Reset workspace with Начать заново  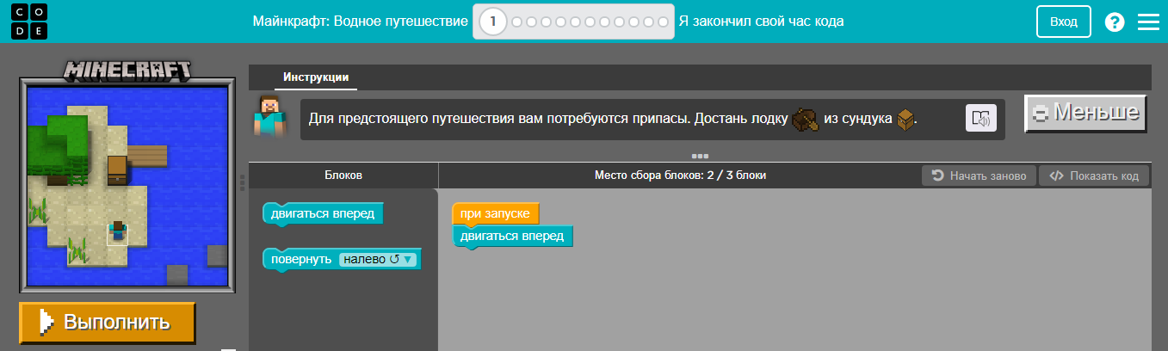(x=979, y=175)
